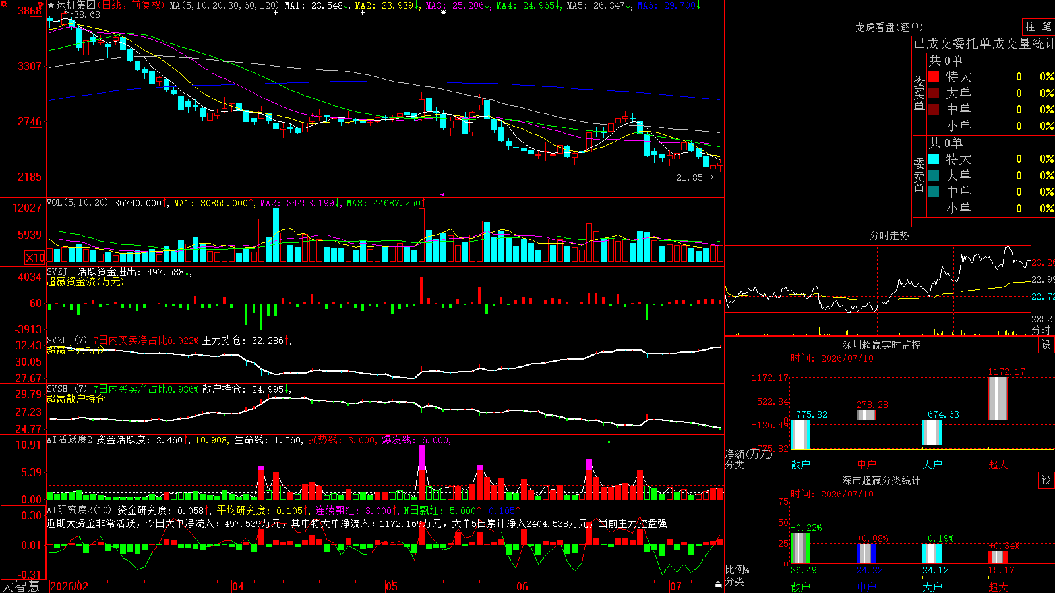Screen dimensions: 1055x593
Task: Click the cyan 特大 sell order swatch
Action: pos(934,159)
